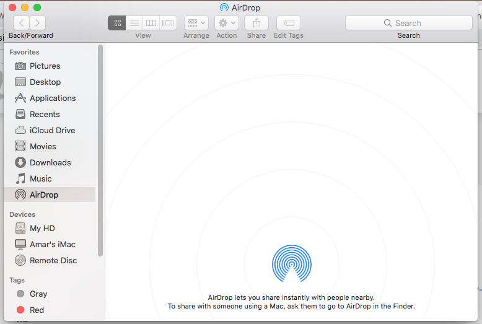The height and width of the screenshot is (324, 482).
Task: Go back with the Back arrow button
Action: [22, 23]
